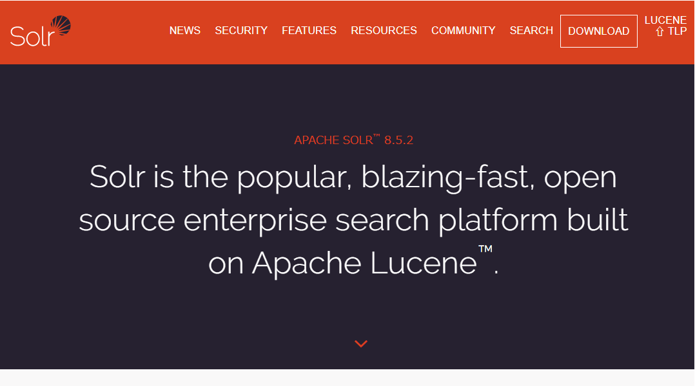Select RESOURCES in the navigation bar
Screen dimensions: 695x386
(384, 30)
